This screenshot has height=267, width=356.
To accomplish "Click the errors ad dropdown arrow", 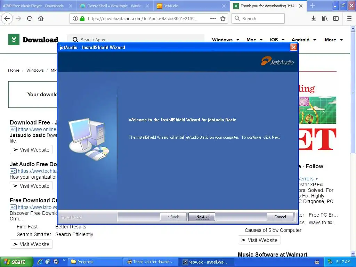I will point(317,179).
